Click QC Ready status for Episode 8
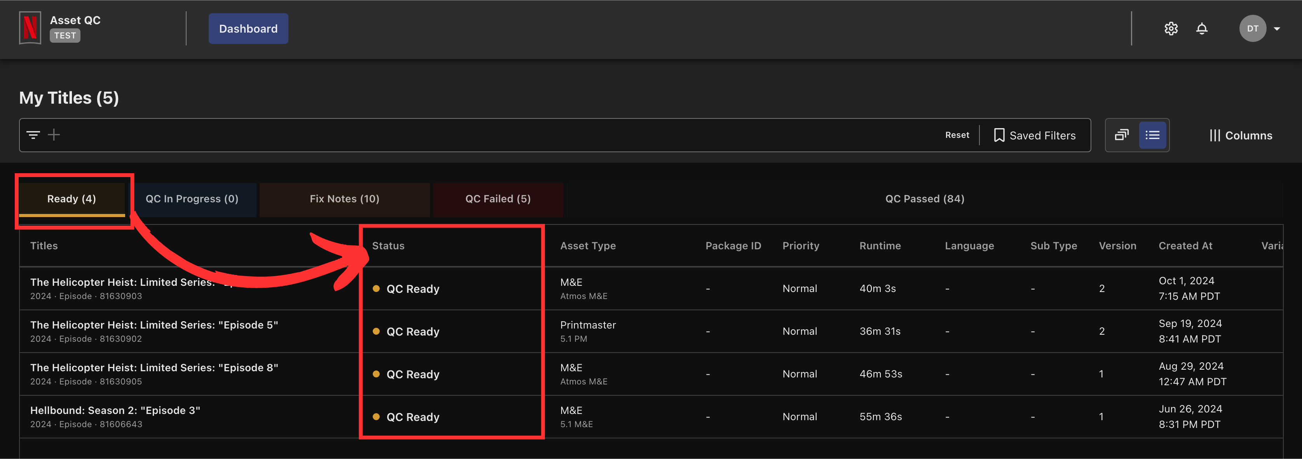The width and height of the screenshot is (1302, 459). point(407,375)
